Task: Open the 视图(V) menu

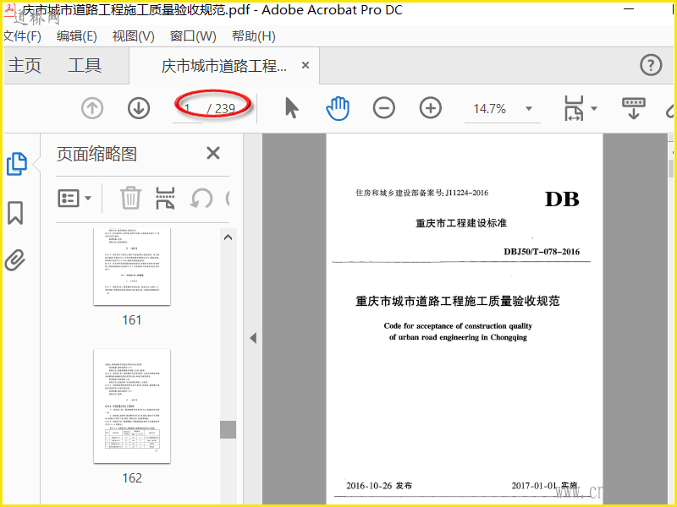Action: 134,36
